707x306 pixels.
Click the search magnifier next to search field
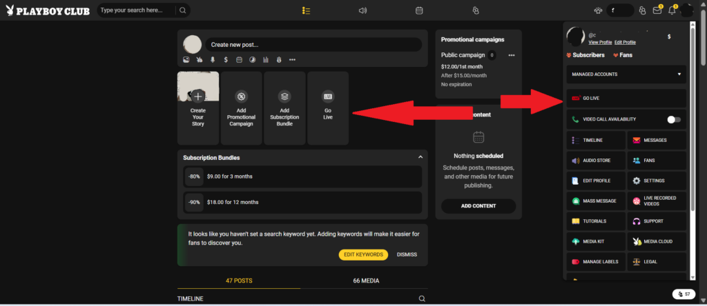(182, 10)
